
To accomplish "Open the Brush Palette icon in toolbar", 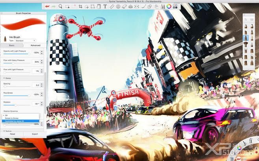I will point(163,7).
